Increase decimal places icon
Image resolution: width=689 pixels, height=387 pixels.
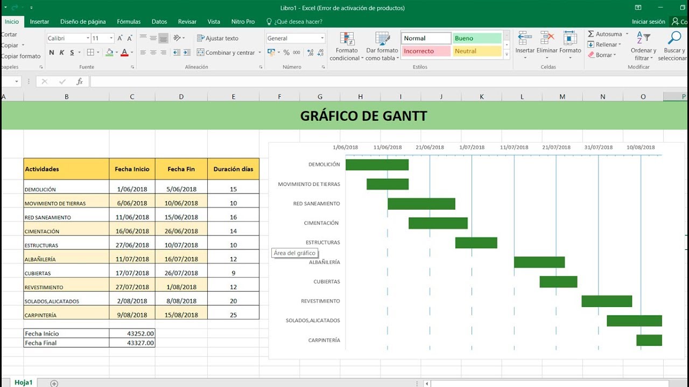(x=309, y=53)
